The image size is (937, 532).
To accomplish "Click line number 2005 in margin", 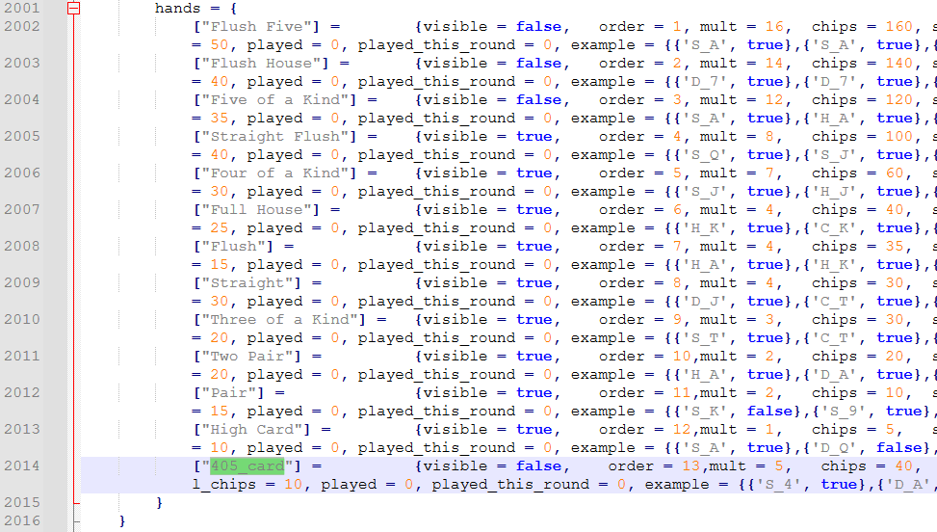I will (21, 137).
